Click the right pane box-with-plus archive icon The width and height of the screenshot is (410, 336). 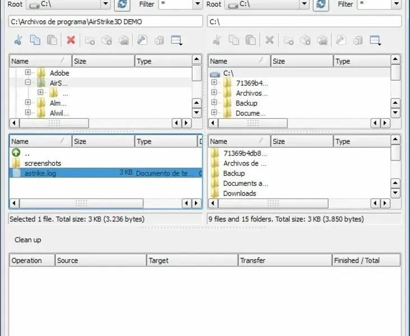305,40
